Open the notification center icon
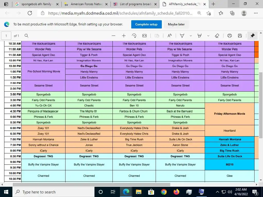Viewport: 263px width, 197px height. [255, 192]
